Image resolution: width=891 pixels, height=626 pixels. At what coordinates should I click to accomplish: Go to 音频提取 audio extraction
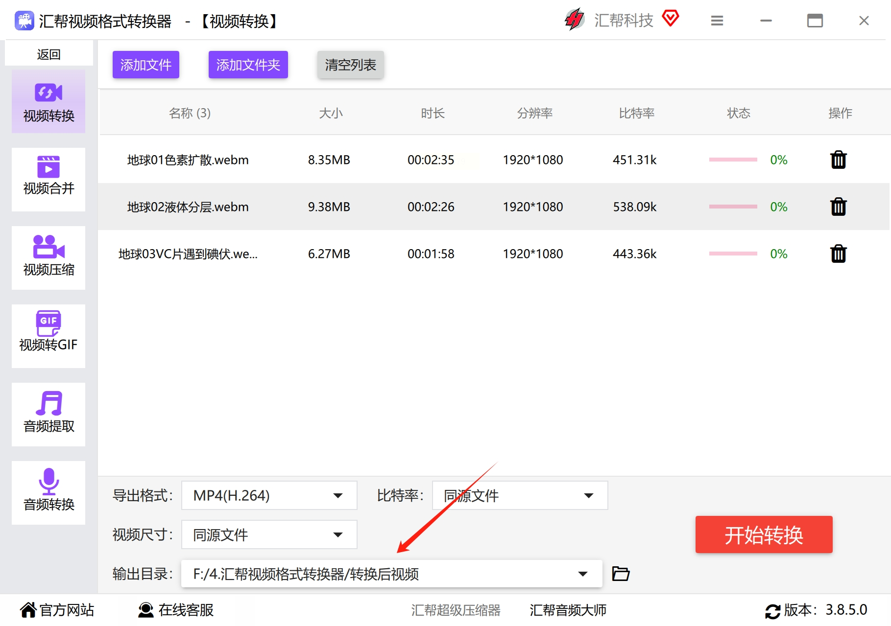click(48, 415)
